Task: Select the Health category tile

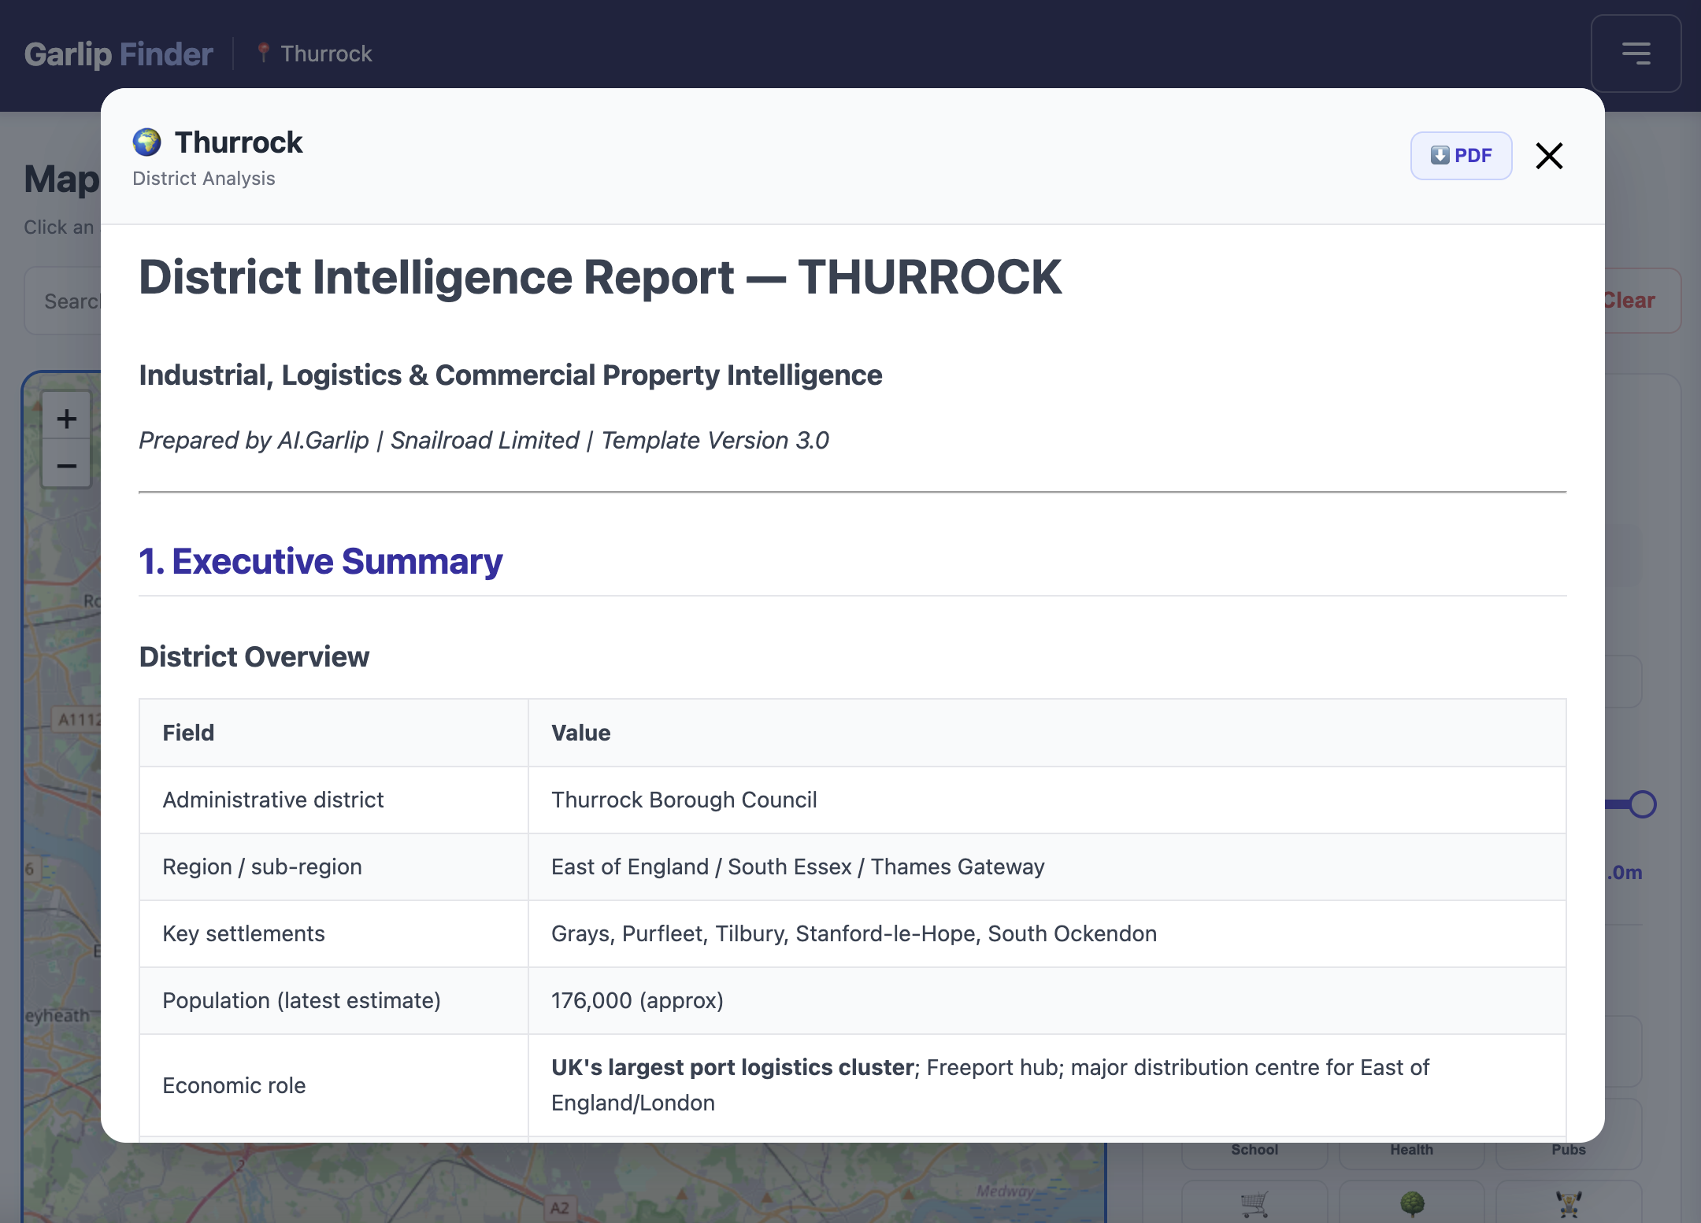Action: 1411,1149
